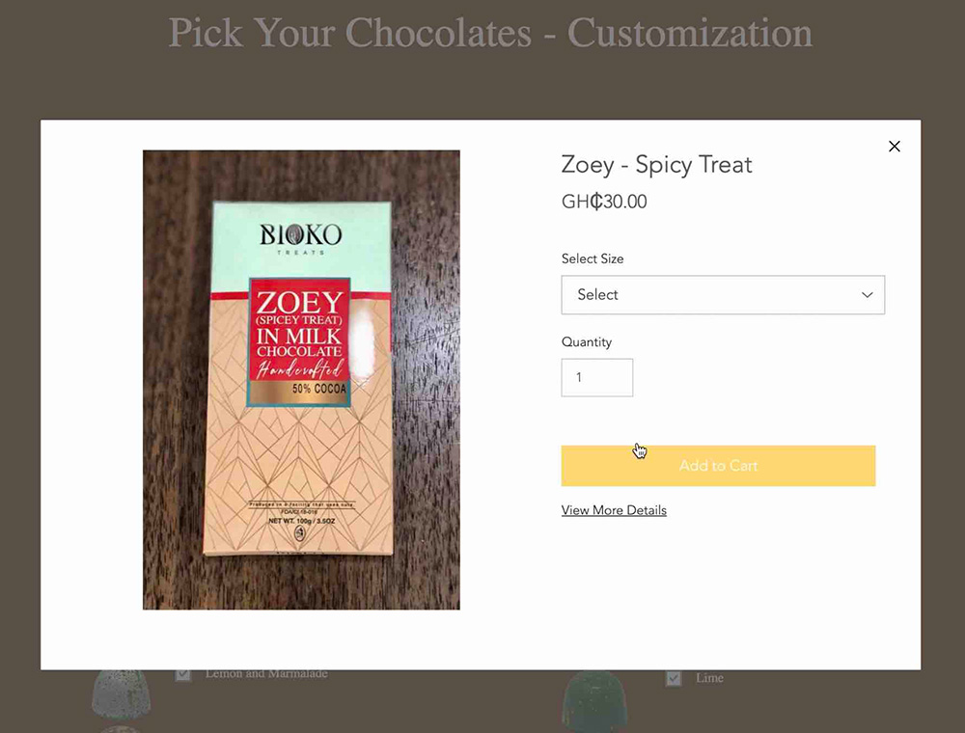The height and width of the screenshot is (733, 965).
Task: Click the BIOKO Treats logo on the package
Action: [300, 238]
